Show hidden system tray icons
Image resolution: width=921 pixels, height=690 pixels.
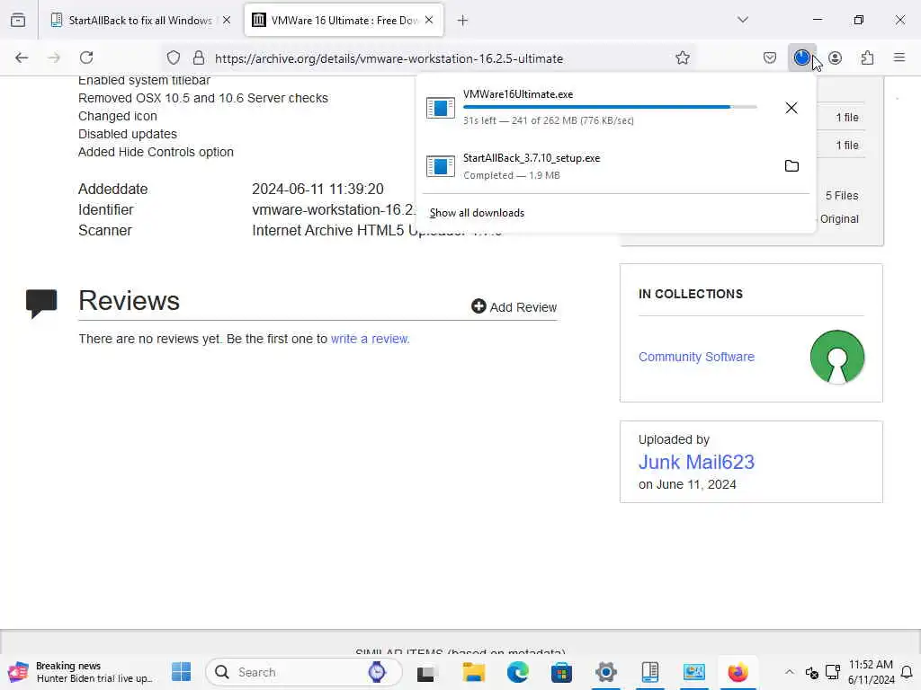(790, 672)
